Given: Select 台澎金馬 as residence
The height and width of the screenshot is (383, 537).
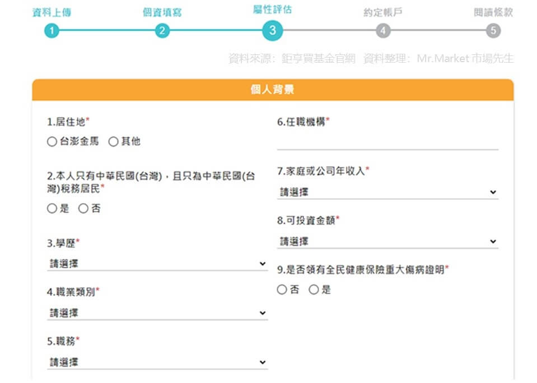Looking at the screenshot, I should (52, 142).
